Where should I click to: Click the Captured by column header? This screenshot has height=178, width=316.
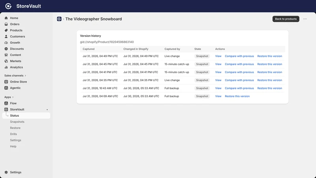(172, 49)
